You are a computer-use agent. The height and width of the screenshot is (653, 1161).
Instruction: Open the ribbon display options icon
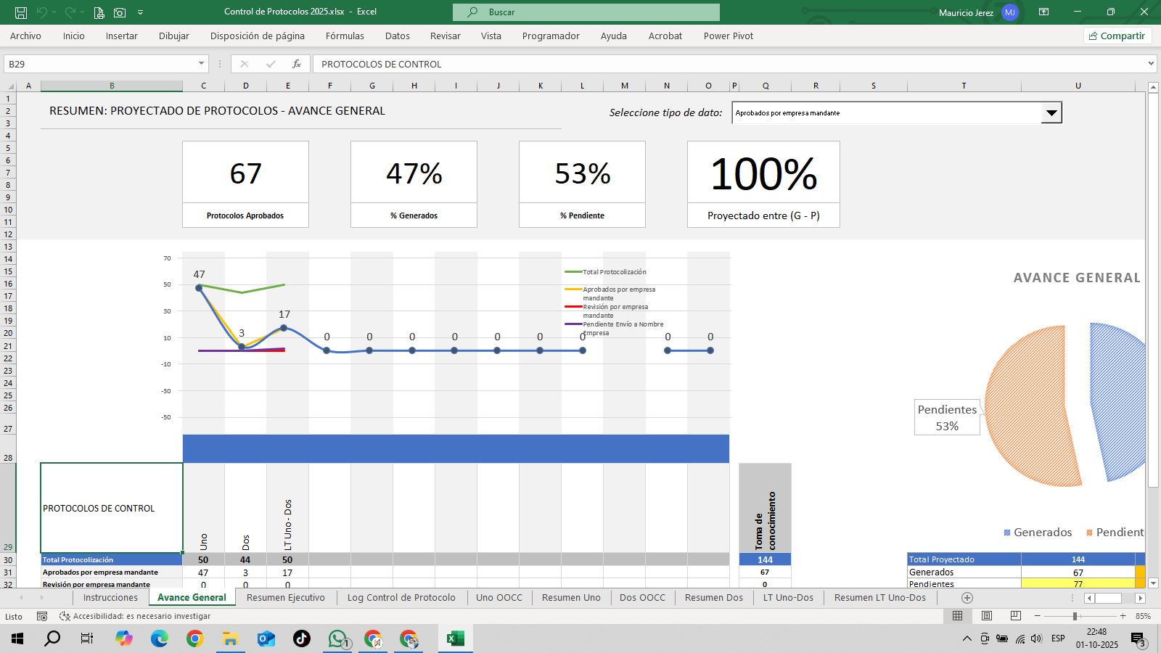click(x=1043, y=12)
